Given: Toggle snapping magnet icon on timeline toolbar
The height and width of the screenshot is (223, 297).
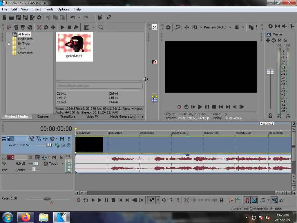Looking at the screenshot, I should tap(247, 200).
